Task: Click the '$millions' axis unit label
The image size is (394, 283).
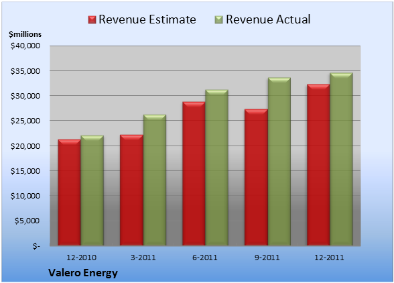Action: [x=25, y=34]
